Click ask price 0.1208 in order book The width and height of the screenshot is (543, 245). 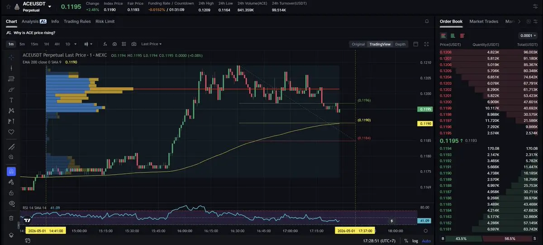[x=446, y=52]
